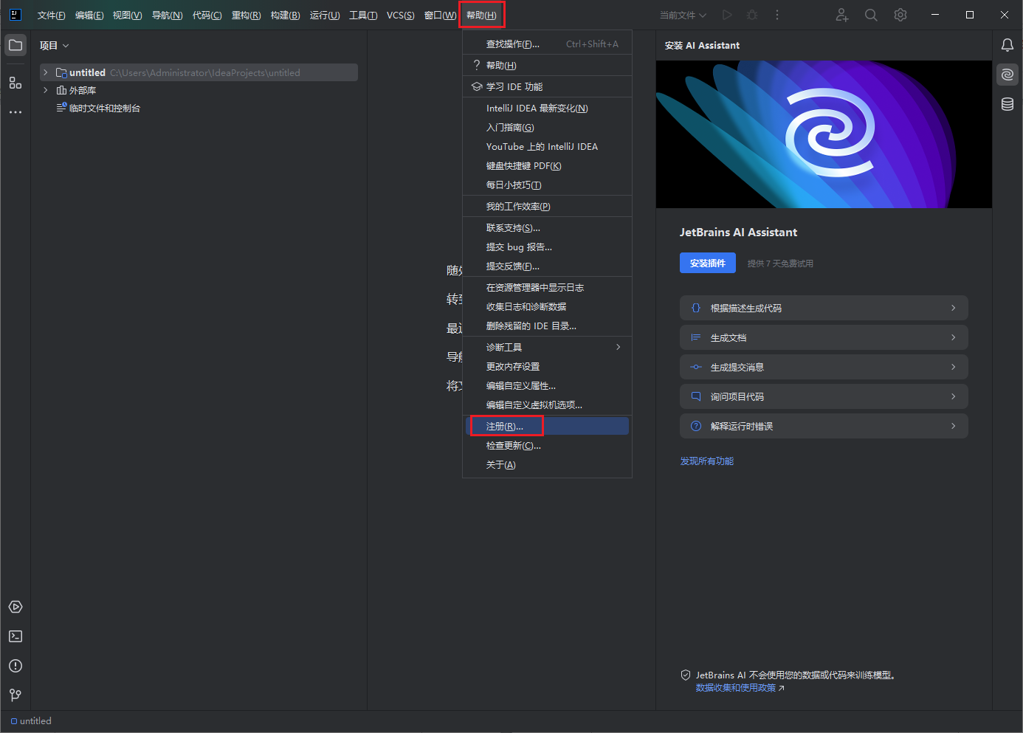This screenshot has width=1023, height=733.
Task: Open the Window menu
Action: pos(440,15)
